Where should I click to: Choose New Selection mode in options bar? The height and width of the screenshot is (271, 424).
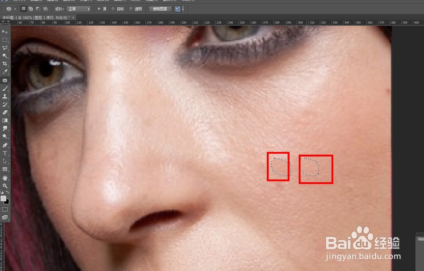23,9
